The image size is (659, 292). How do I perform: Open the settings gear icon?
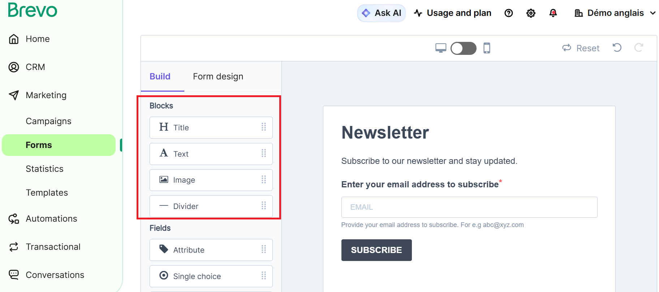531,13
